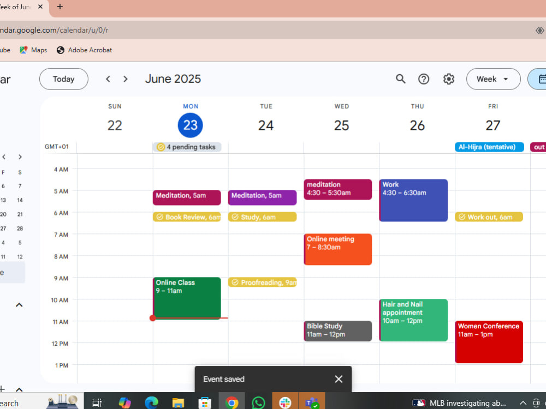Viewport: 546px width, 409px height.
Task: Open the Week view dropdown
Action: [493, 79]
